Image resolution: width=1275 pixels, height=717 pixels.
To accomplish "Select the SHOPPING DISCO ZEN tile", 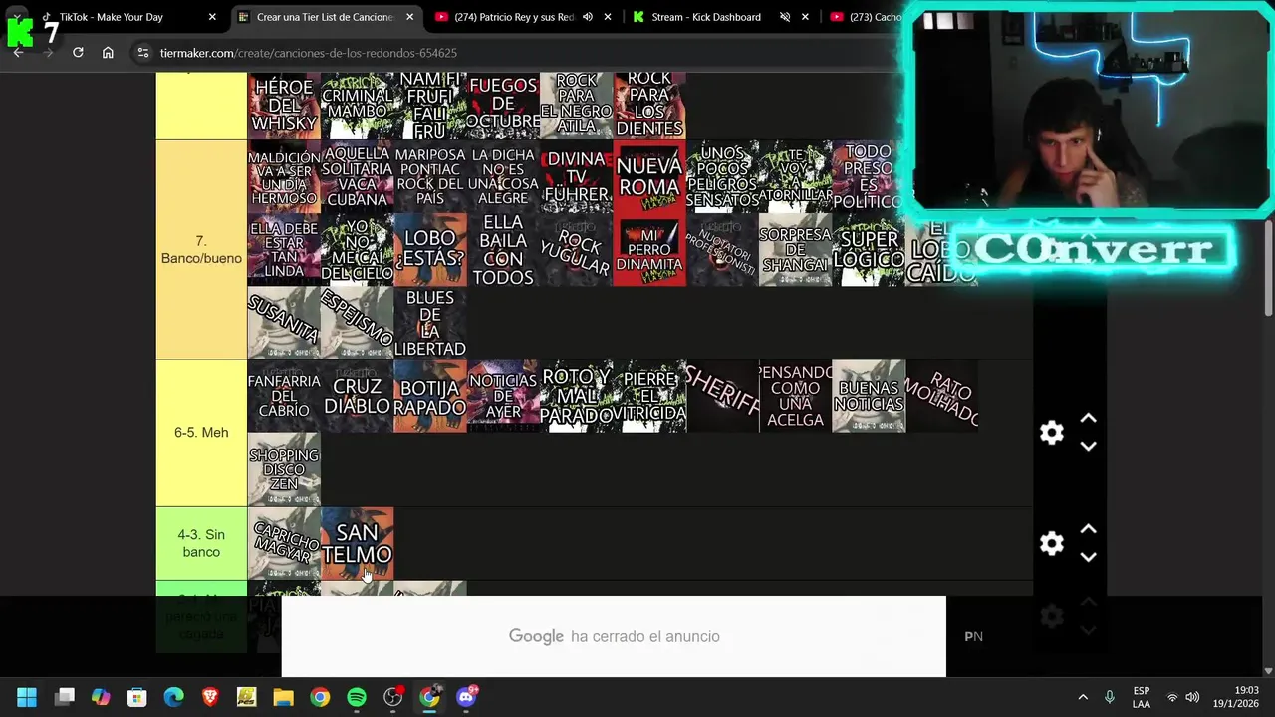I will pos(284,469).
